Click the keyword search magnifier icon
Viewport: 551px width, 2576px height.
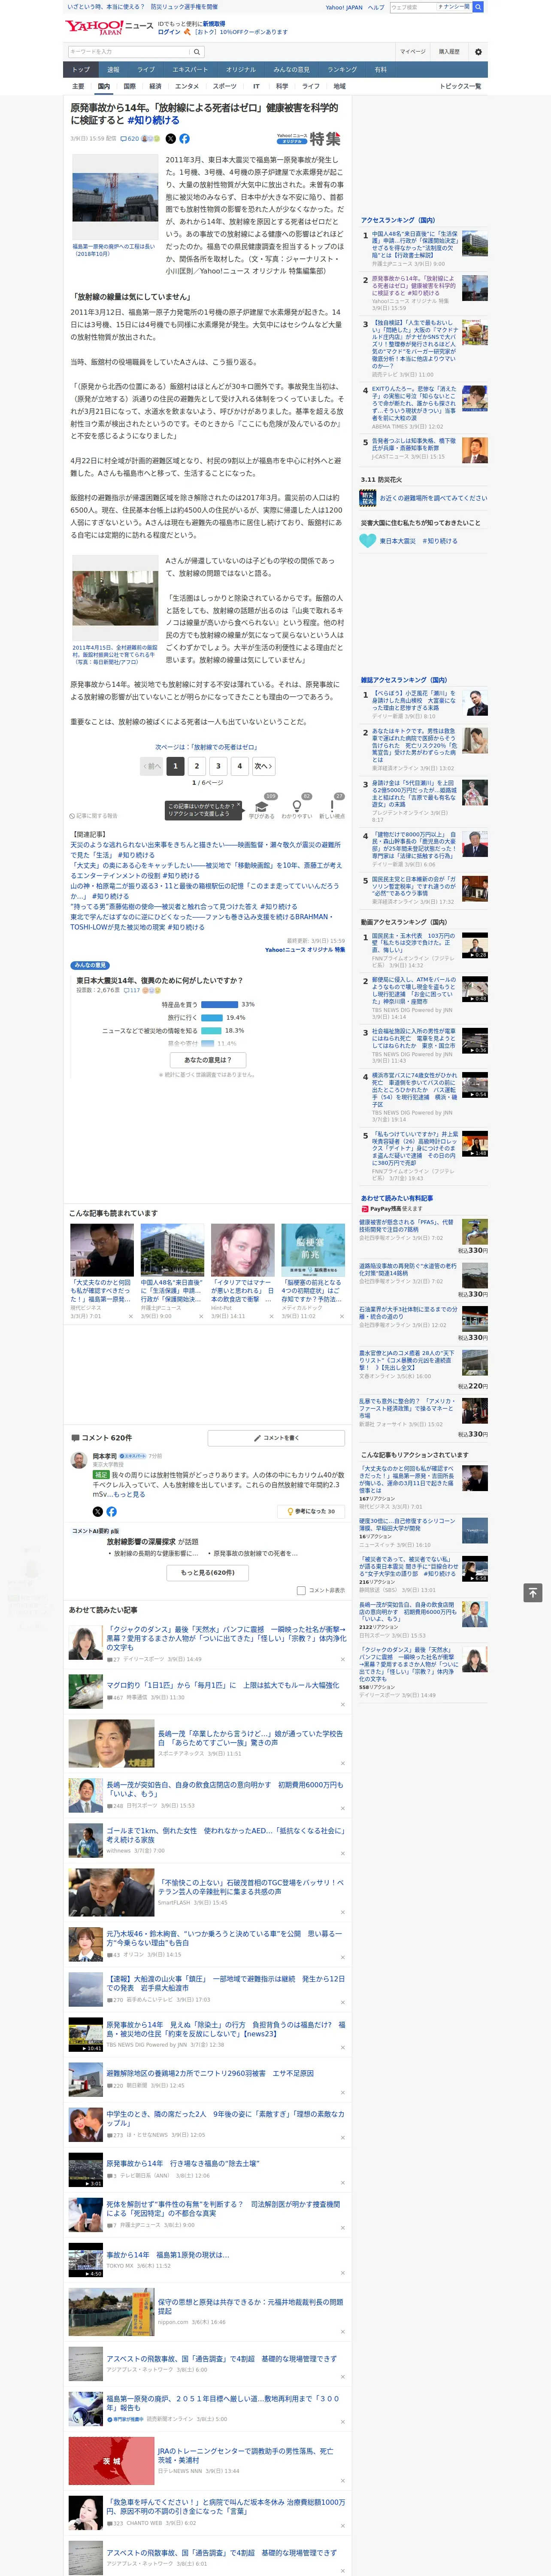point(197,52)
